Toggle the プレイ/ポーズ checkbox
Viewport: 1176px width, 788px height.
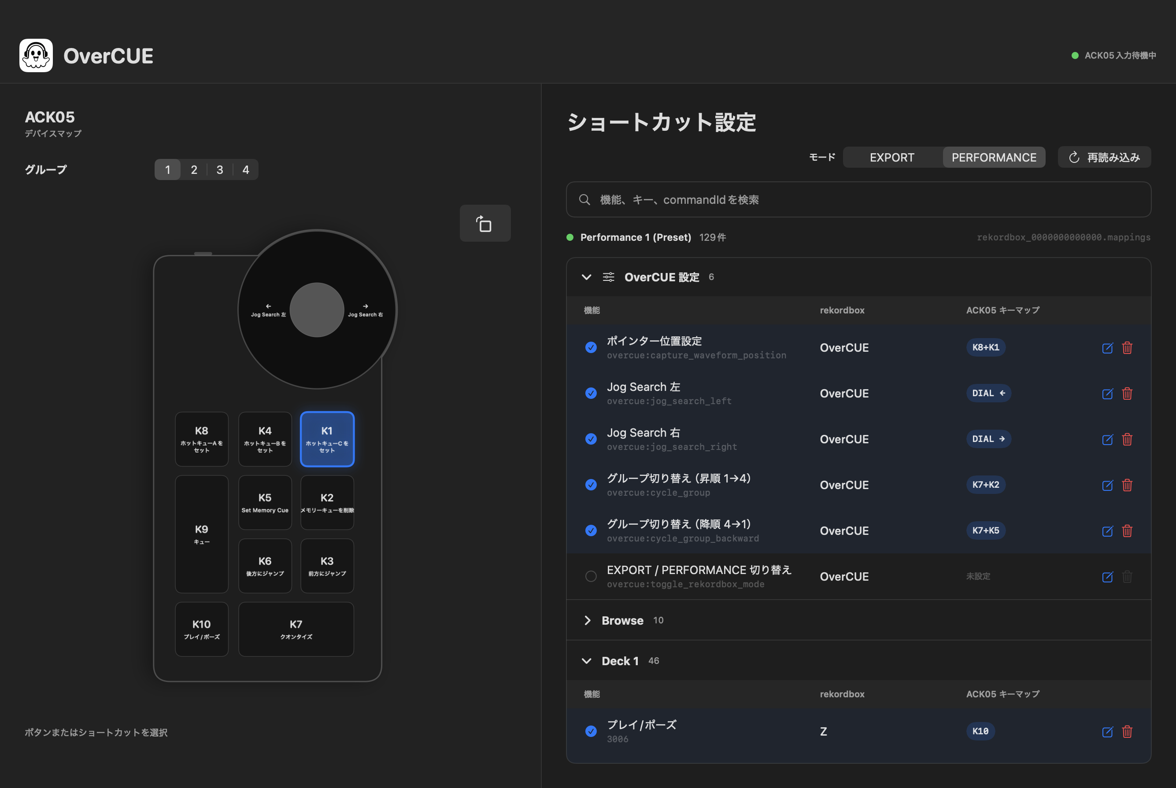coord(591,731)
